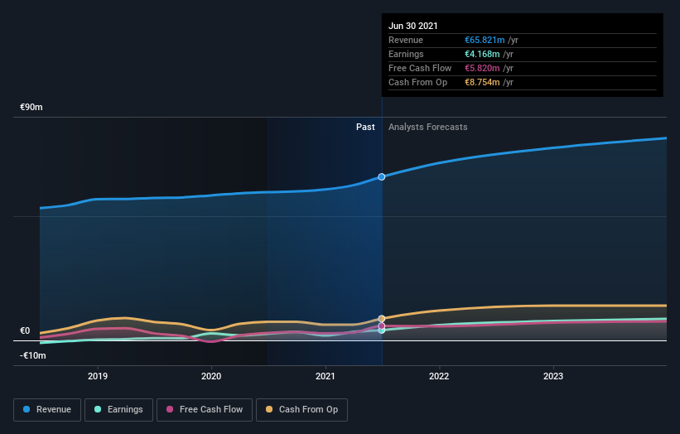
Task: Click the Free Cash Flow label in tooltip
Action: (x=420, y=68)
